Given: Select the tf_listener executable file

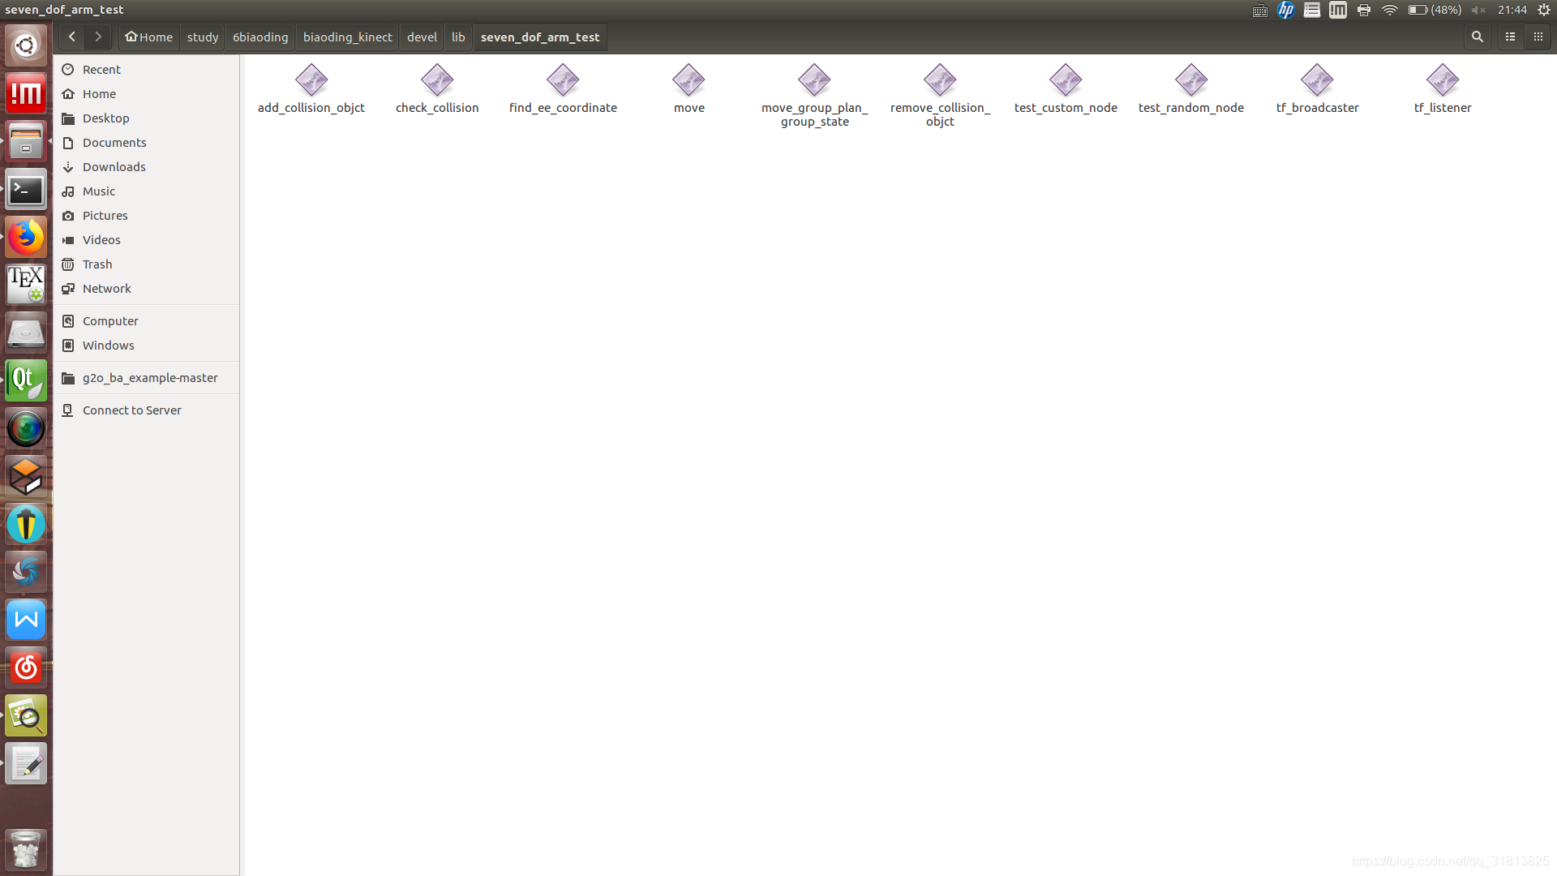Looking at the screenshot, I should (x=1442, y=81).
